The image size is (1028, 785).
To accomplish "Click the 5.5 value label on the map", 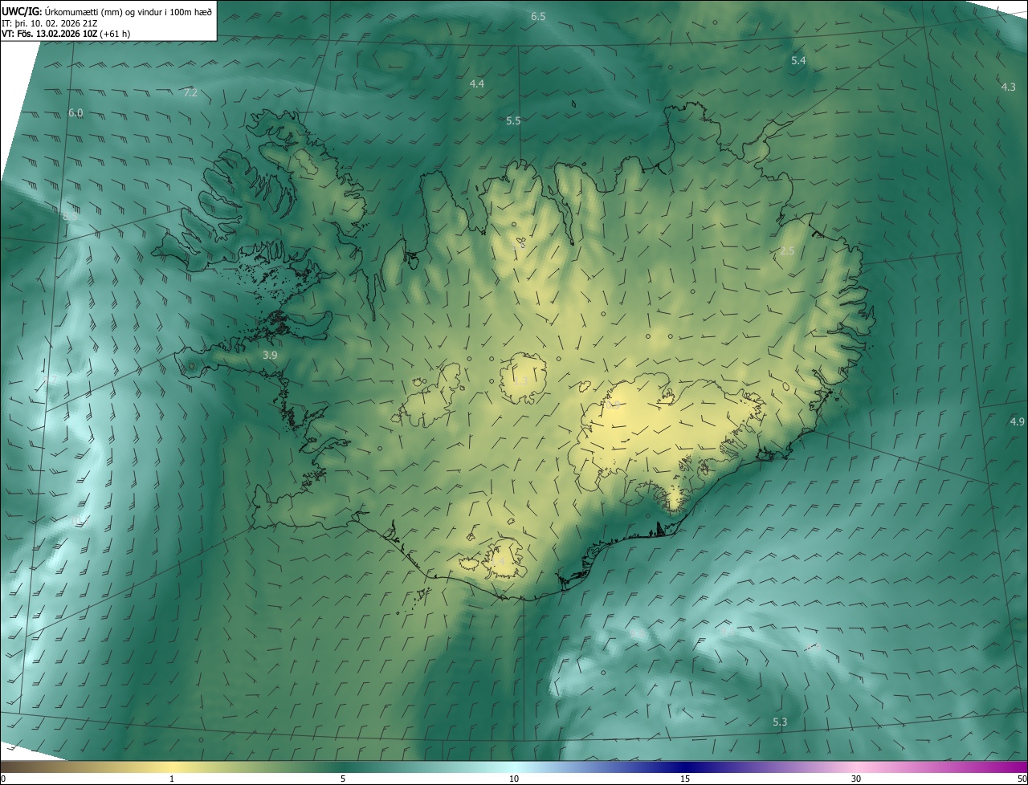I will pyautogui.click(x=513, y=120).
